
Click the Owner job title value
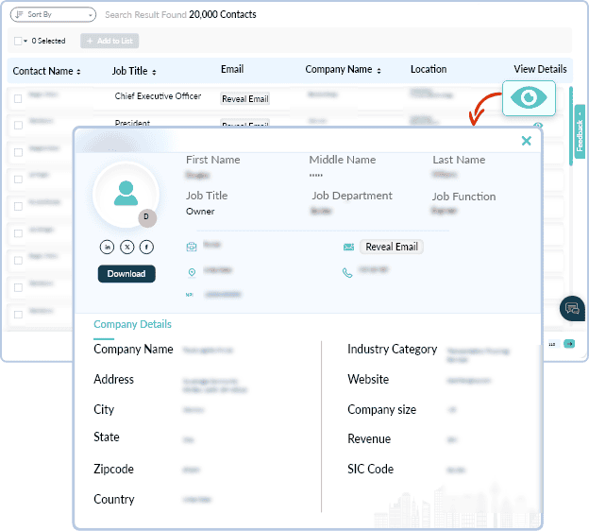(x=200, y=212)
